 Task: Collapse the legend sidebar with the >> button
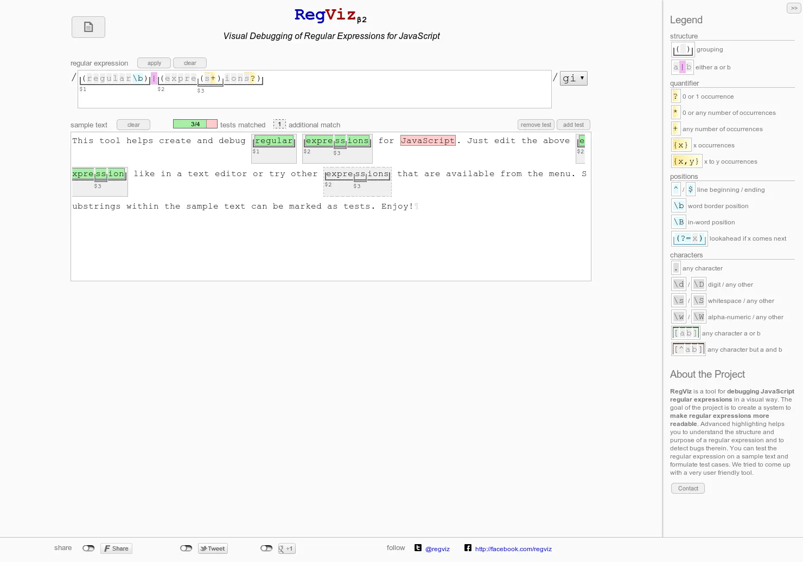pyautogui.click(x=794, y=8)
